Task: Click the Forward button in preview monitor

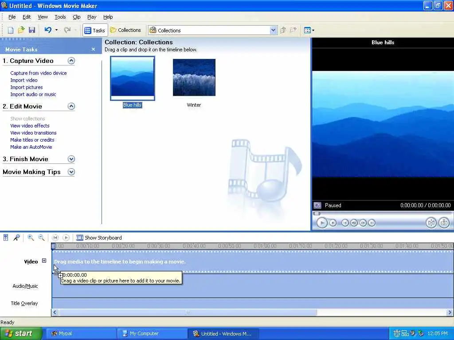Action: (x=372, y=223)
